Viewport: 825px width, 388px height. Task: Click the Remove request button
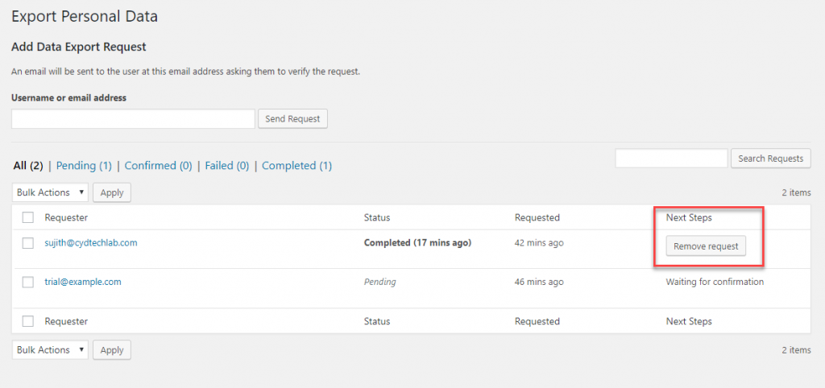pos(706,246)
